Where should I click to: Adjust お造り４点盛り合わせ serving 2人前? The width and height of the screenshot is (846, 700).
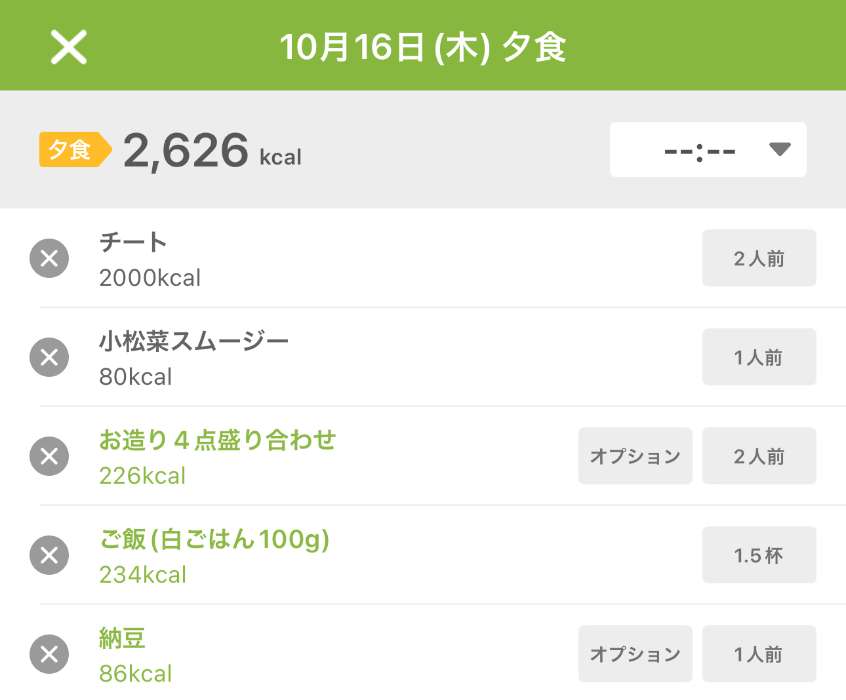click(x=759, y=456)
